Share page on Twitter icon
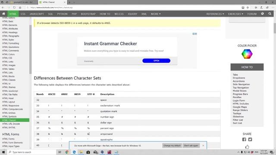The width and height of the screenshot is (276, 155). click(250, 139)
